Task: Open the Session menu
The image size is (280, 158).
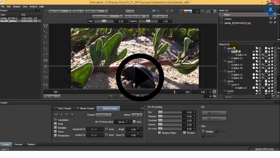Action: tap(17, 6)
